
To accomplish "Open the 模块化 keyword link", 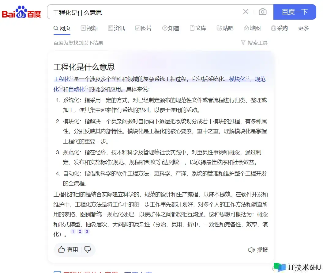I will pos(237,79).
